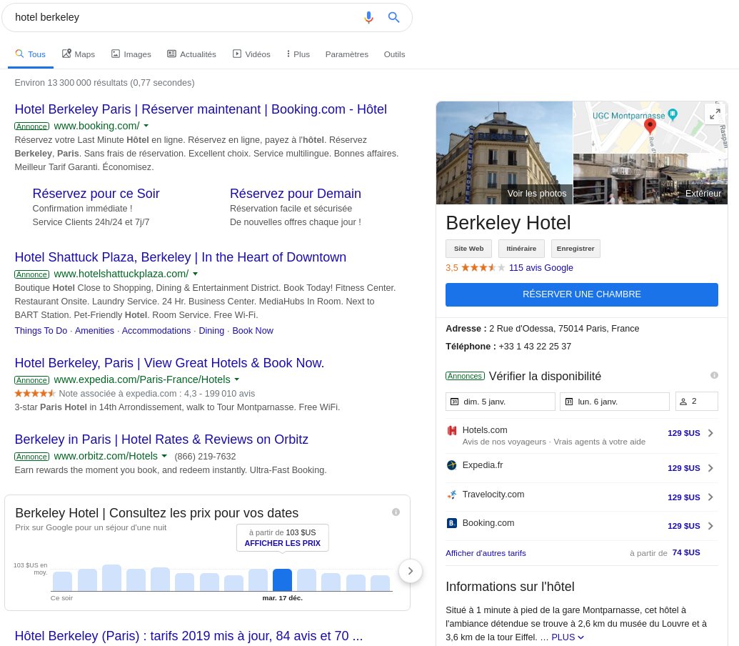Click the Travelocity.com logo icon
739x646 pixels.
pos(451,495)
